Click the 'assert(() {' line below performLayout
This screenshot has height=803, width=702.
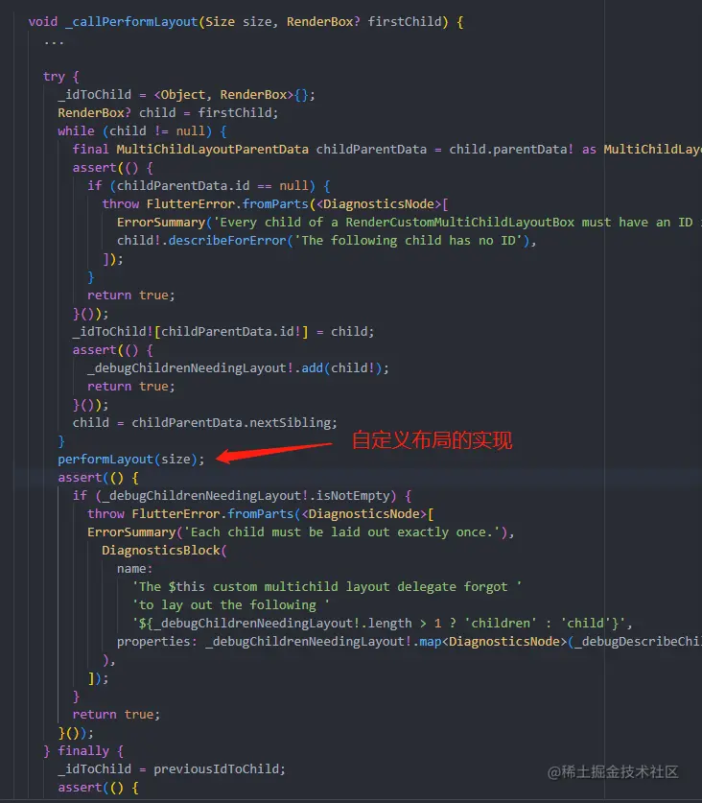pos(98,478)
